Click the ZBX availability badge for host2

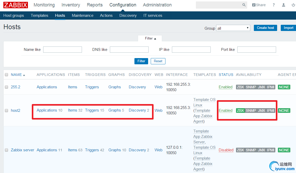pyautogui.click(x=240, y=111)
